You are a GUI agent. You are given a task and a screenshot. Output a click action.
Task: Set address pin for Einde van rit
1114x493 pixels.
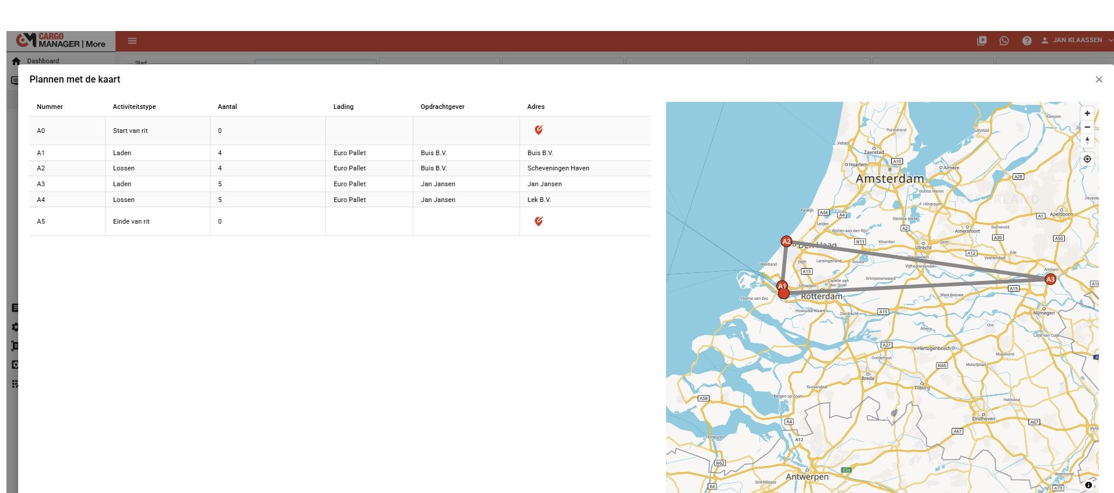tap(538, 221)
